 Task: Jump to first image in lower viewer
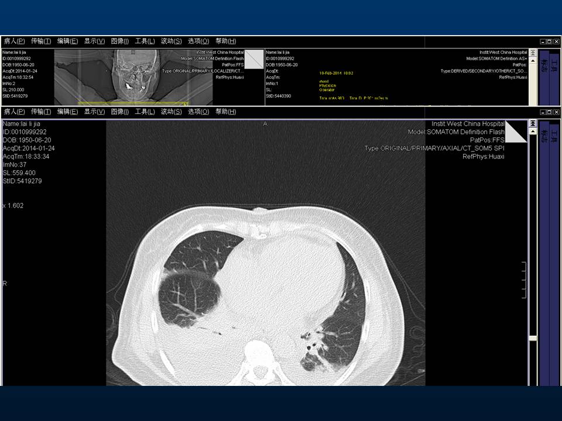coord(533,123)
